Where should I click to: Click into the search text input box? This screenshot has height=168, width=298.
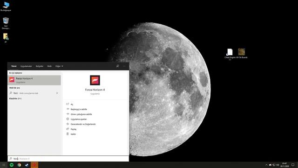68,159
